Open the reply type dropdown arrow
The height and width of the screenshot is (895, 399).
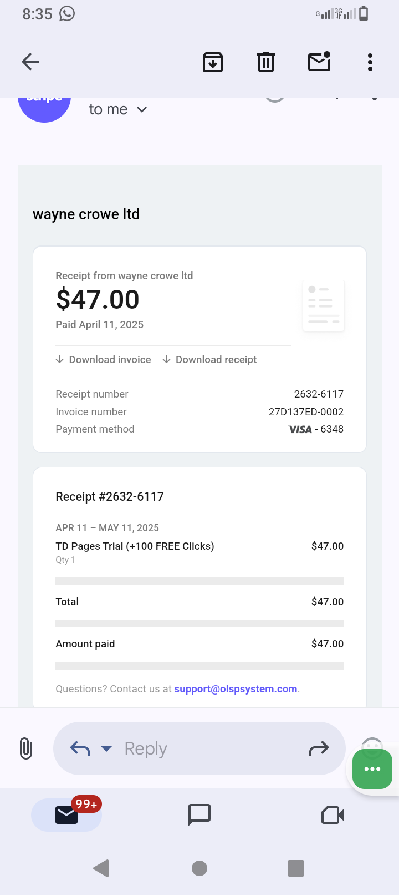tap(106, 748)
